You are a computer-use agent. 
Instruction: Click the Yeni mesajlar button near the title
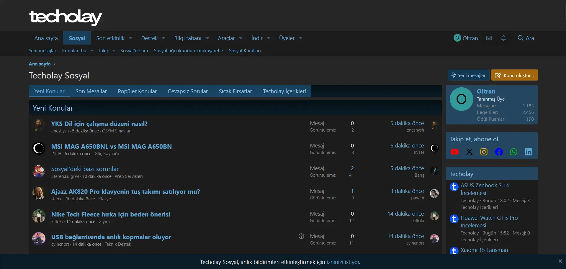469,75
